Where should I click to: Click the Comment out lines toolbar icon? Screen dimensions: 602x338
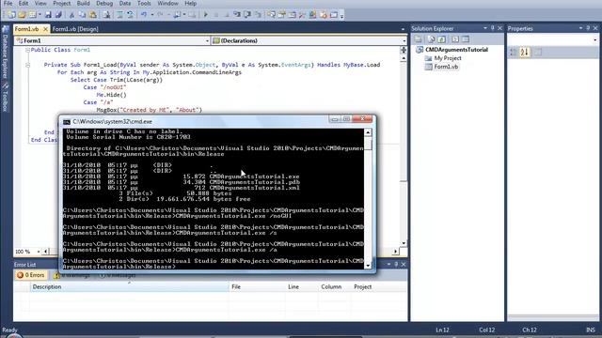119,15
